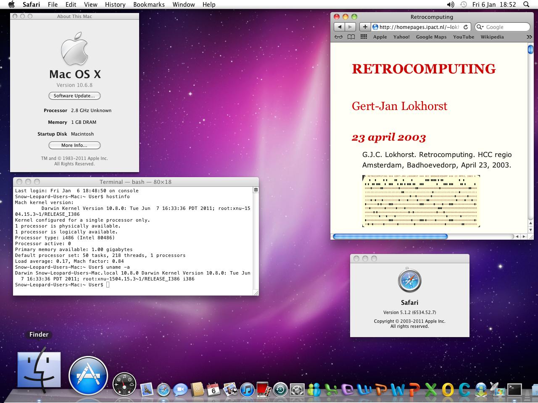
Task: Click More Info button
Action: coord(74,145)
